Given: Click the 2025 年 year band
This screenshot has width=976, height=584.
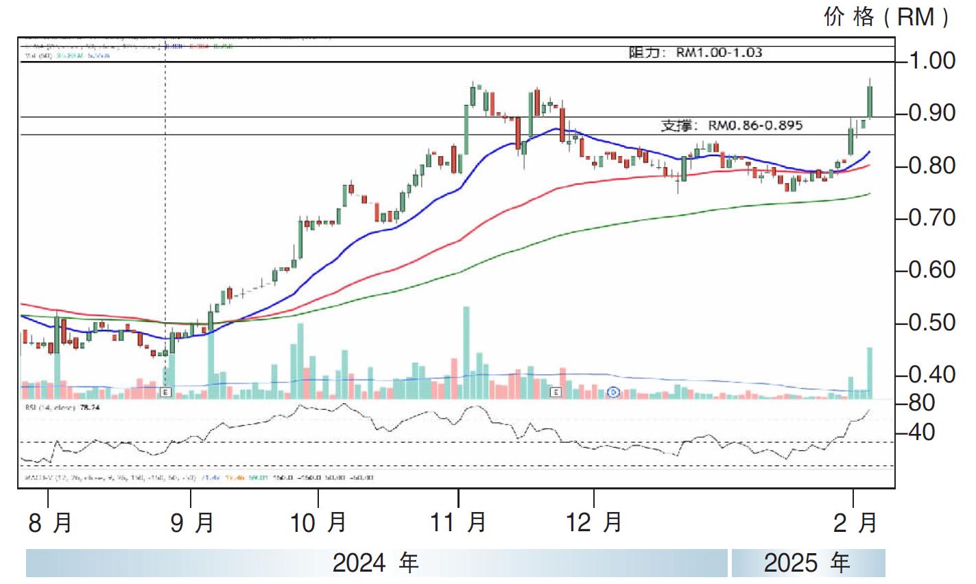Looking at the screenshot, I should click(807, 563).
